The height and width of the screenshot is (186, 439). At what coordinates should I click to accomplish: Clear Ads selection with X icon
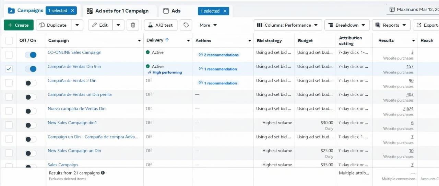225,11
